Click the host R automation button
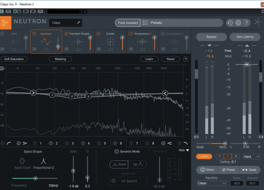 point(15,12)
